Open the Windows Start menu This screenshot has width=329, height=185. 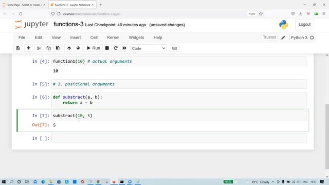[x=4, y=181]
